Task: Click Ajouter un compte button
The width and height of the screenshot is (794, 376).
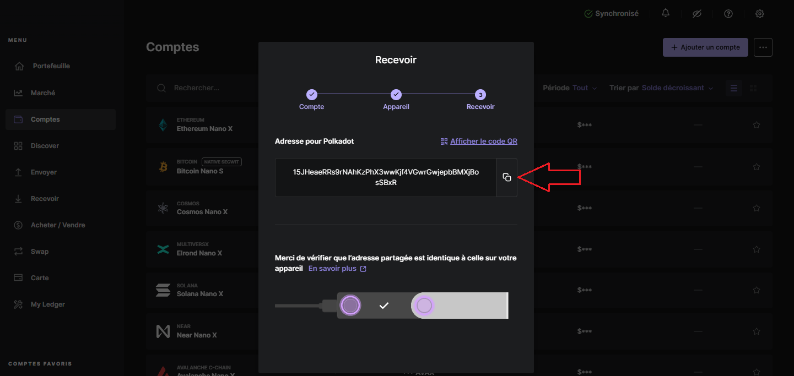Action: (705, 47)
